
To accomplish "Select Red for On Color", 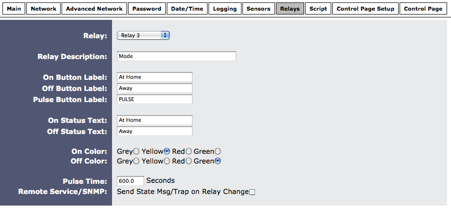I will 189,151.
